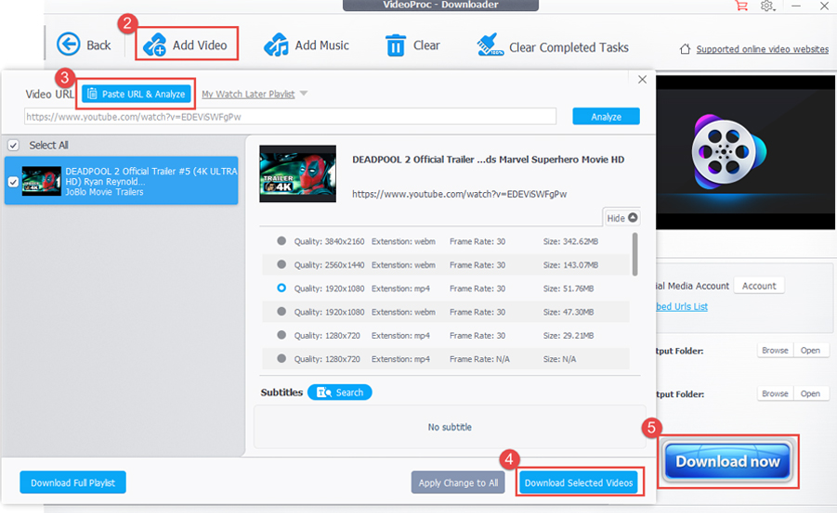Click the small Deadpool thumbnail in the list
Screen dimensions: 837x513
coord(42,181)
